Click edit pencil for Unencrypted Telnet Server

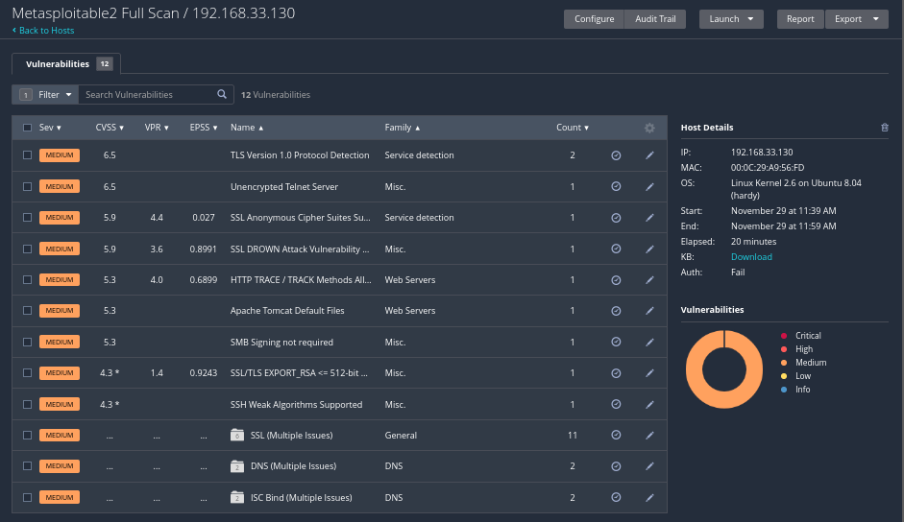pyautogui.click(x=649, y=187)
